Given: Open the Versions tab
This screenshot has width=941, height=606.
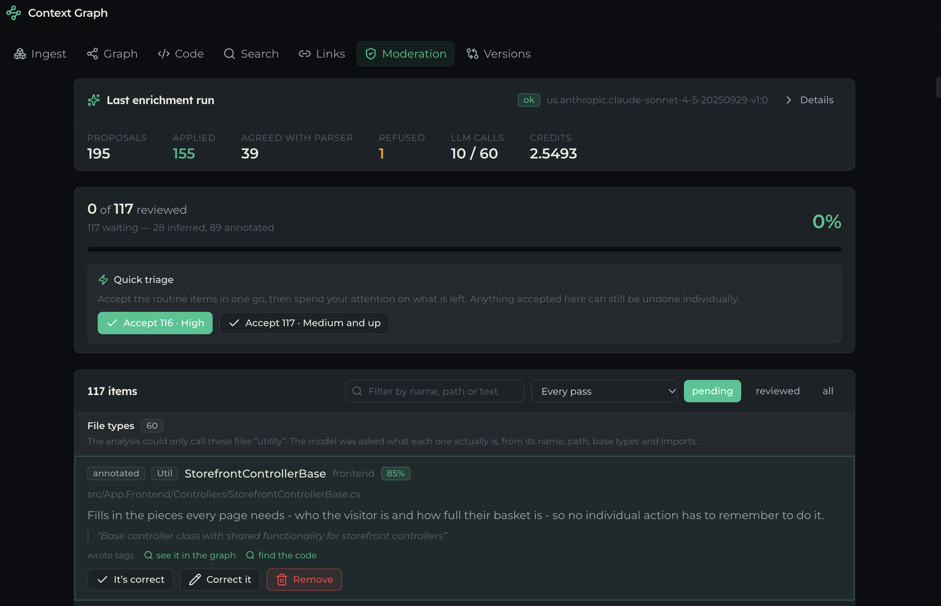Looking at the screenshot, I should [x=499, y=54].
